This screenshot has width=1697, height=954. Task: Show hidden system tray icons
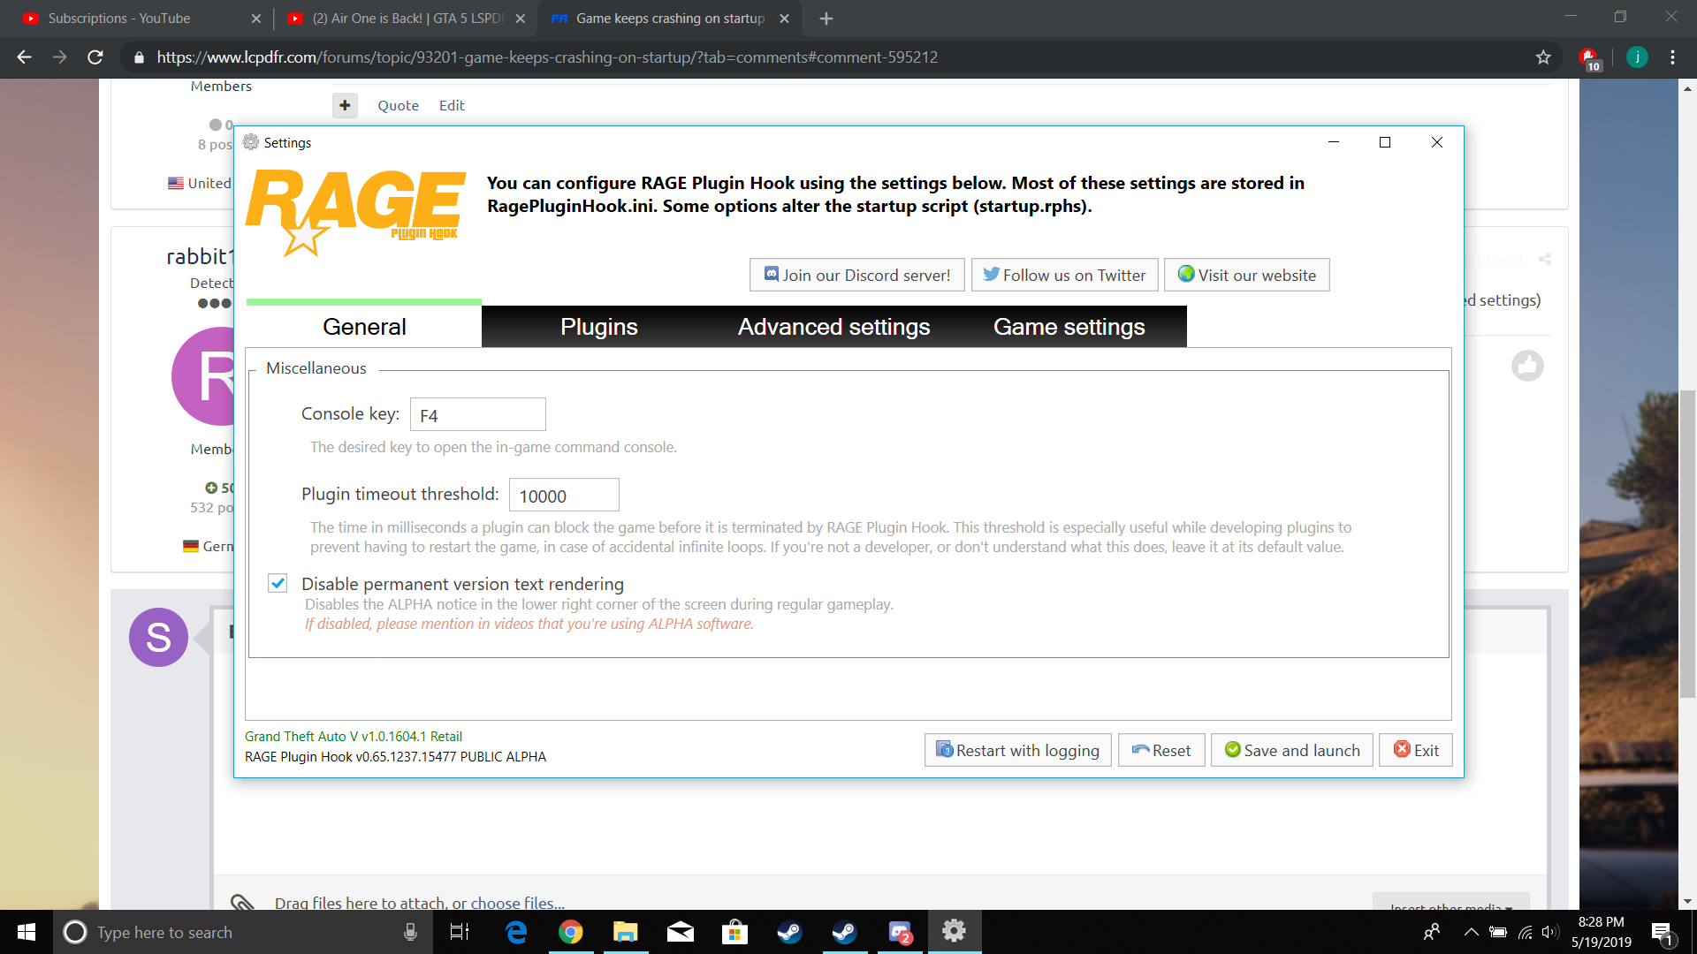click(1471, 932)
